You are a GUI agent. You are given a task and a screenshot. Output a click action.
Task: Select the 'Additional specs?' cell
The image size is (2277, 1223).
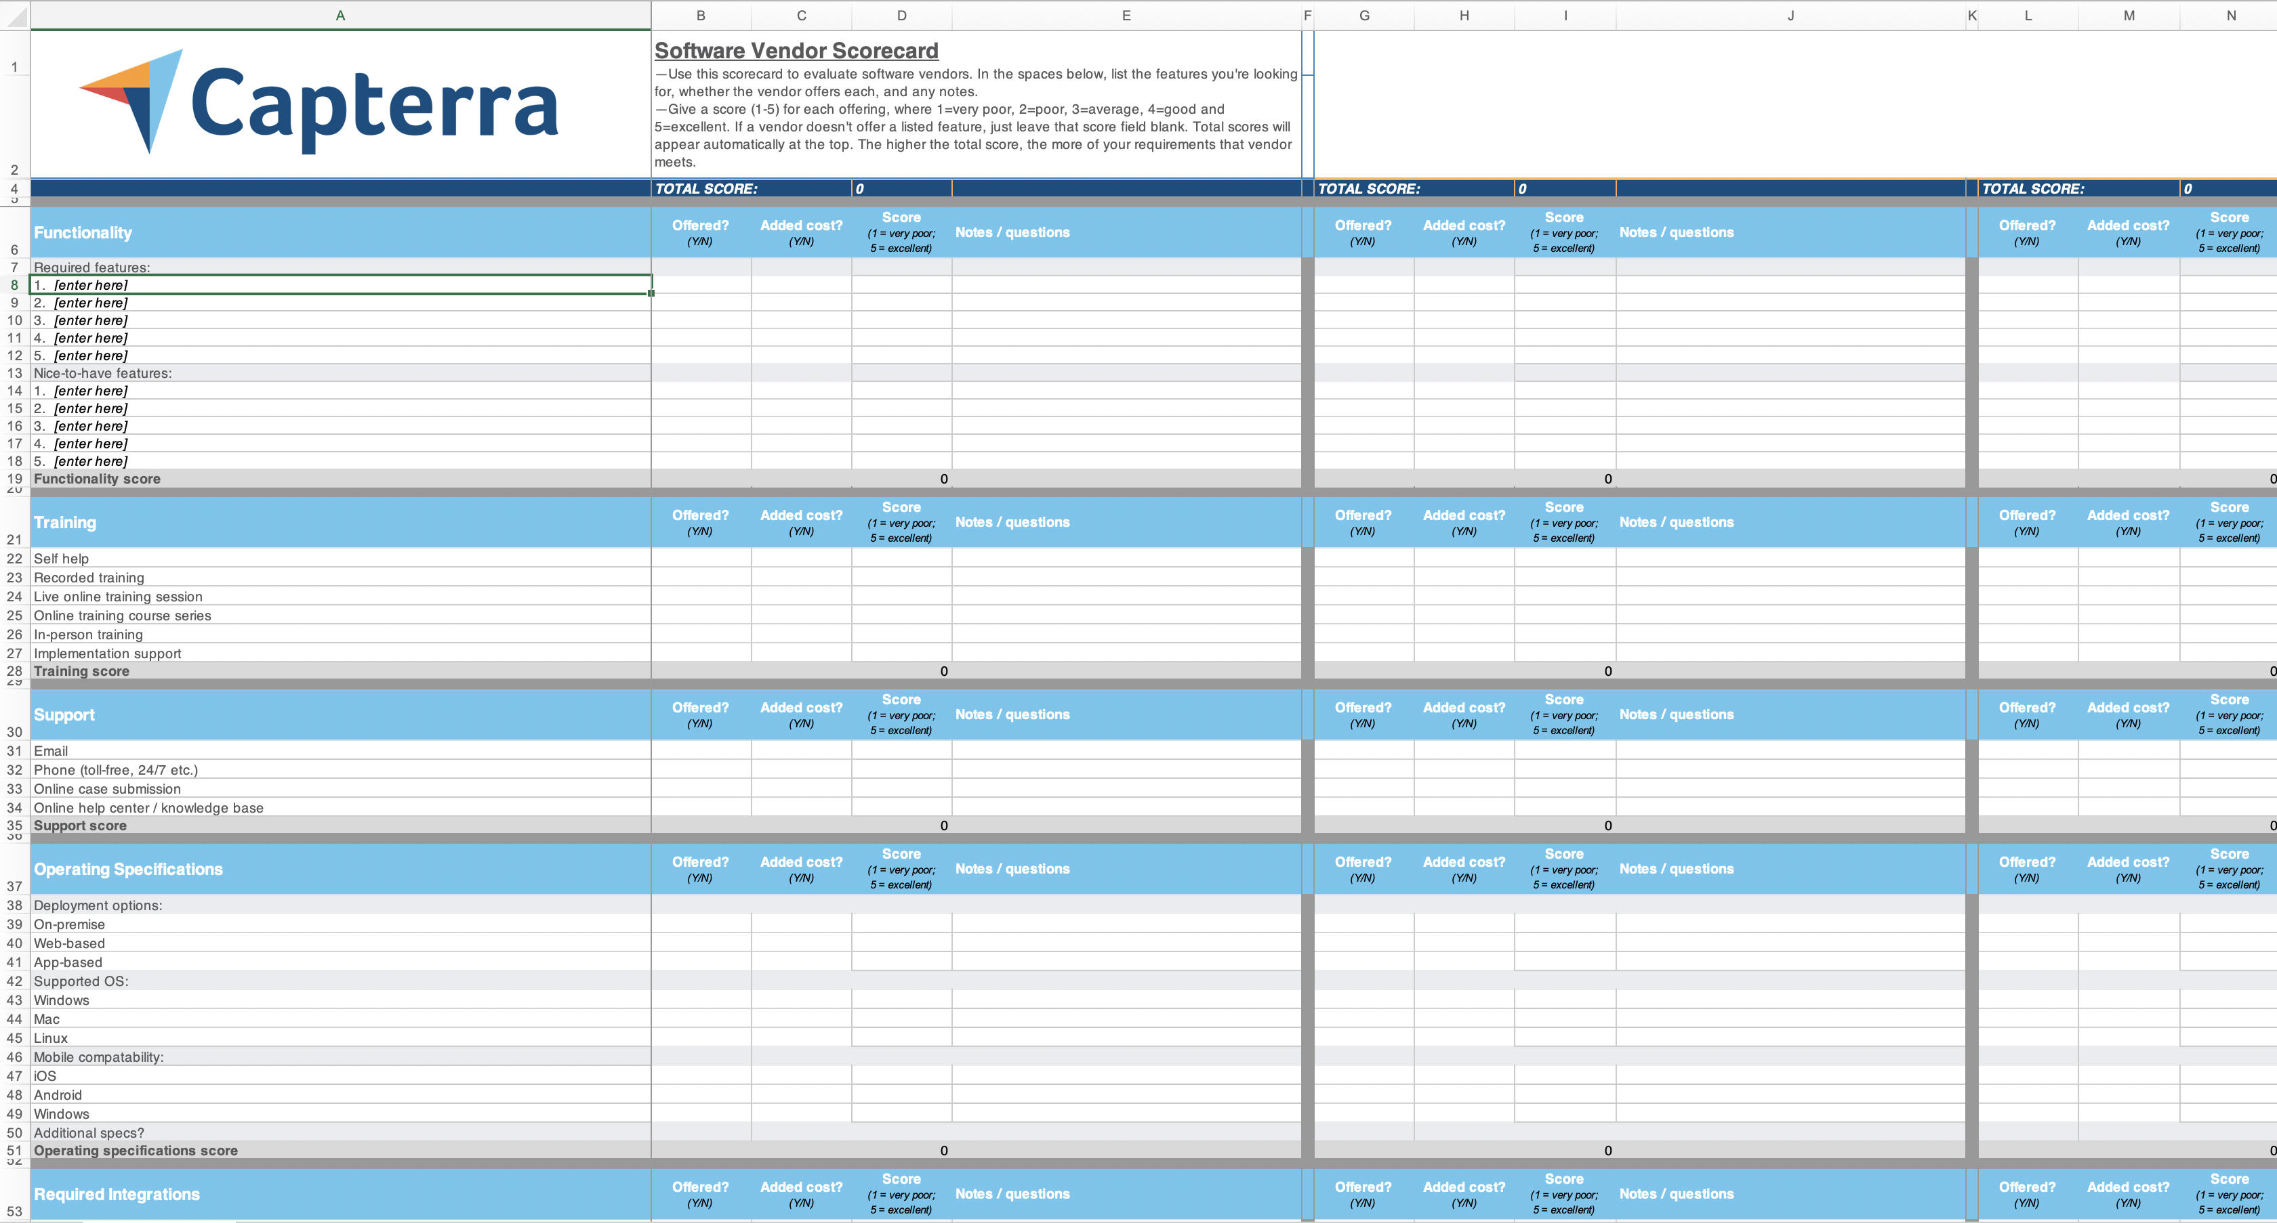click(x=340, y=1133)
